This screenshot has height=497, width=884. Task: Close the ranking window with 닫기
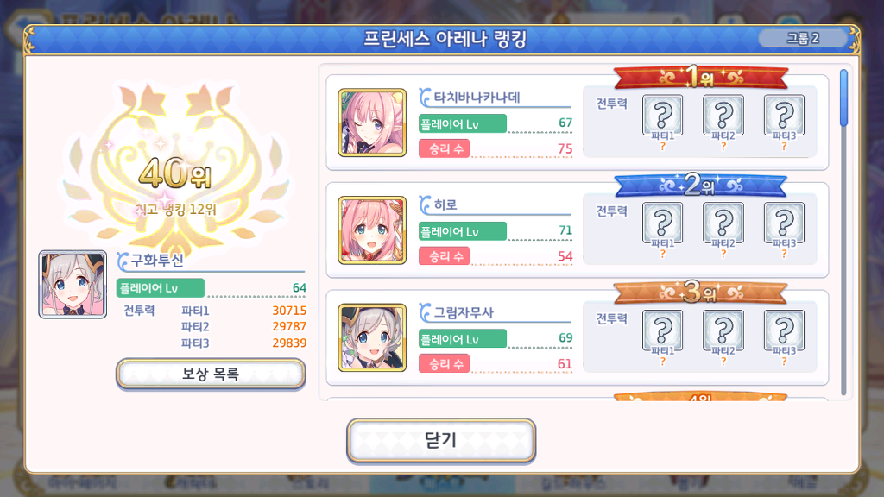click(441, 439)
